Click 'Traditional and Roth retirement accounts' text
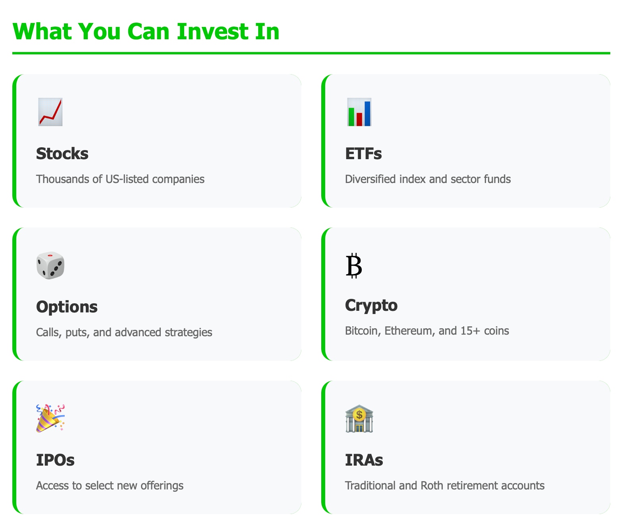Image resolution: width=623 pixels, height=522 pixels. point(445,485)
